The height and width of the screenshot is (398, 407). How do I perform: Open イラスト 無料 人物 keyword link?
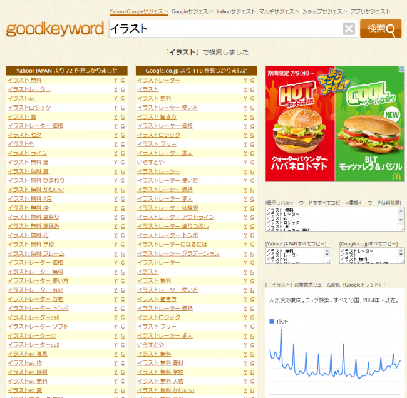tap(160, 381)
